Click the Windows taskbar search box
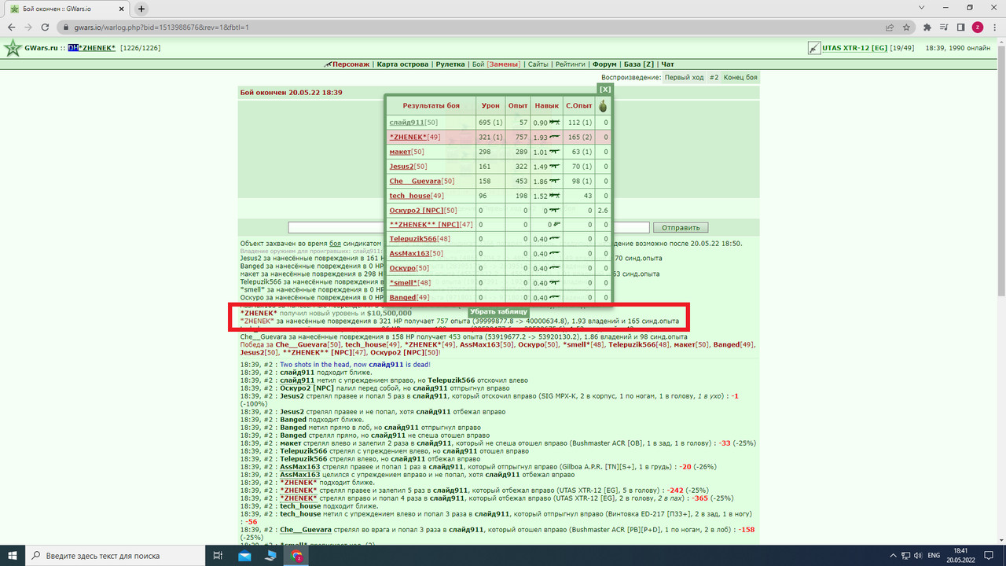 tap(117, 556)
